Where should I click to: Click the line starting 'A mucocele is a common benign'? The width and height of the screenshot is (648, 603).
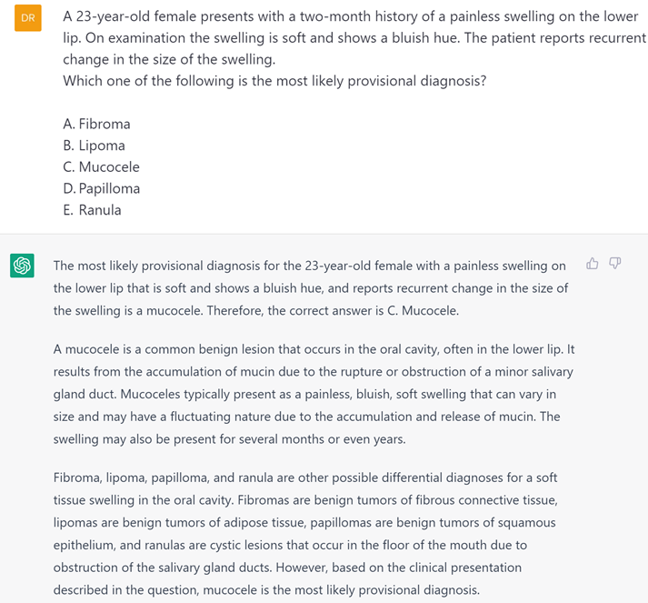pos(314,349)
